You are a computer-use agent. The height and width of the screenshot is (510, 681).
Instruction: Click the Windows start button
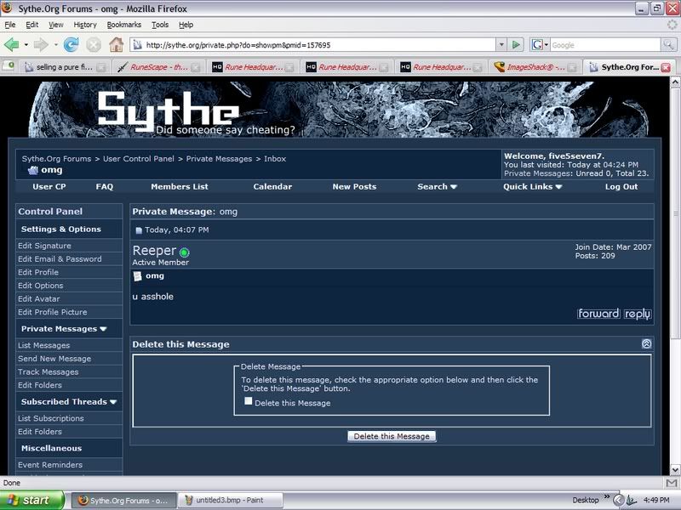coord(32,500)
